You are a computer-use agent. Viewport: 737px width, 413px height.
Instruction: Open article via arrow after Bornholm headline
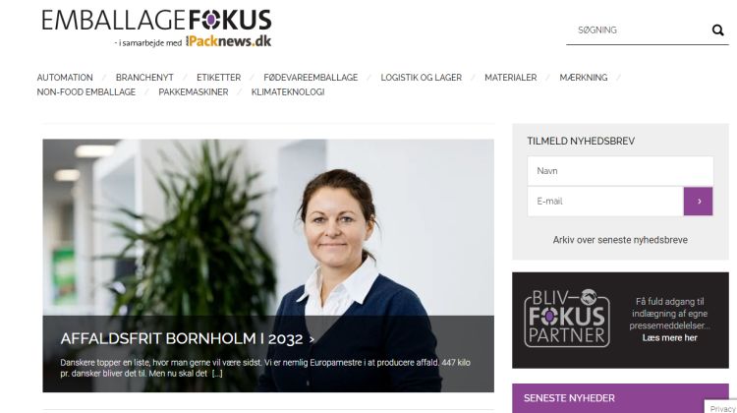click(312, 339)
